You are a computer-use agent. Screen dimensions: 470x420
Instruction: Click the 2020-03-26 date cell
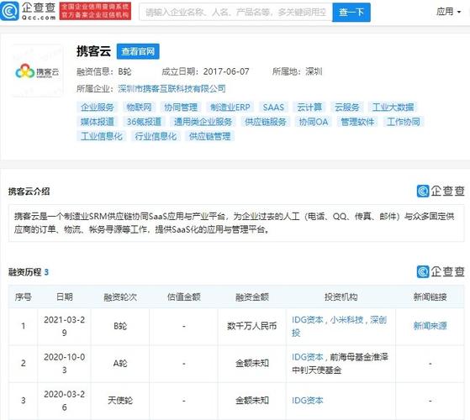coord(65,400)
